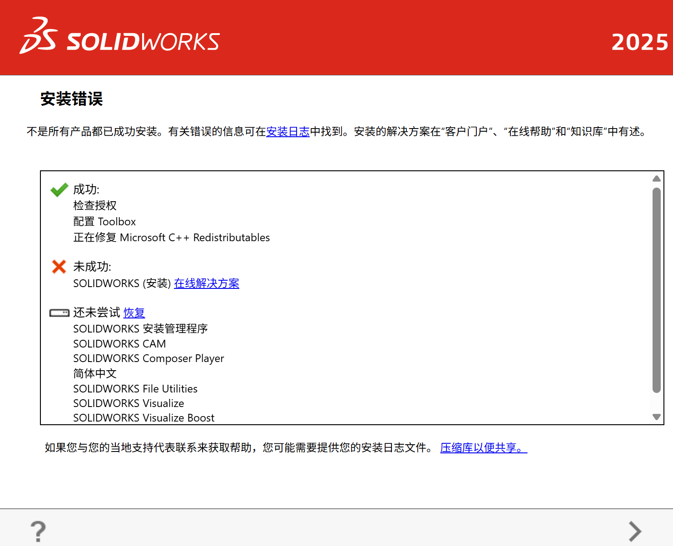Click the green success checkmark icon
Viewport: 673px width, 546px height.
coord(59,189)
